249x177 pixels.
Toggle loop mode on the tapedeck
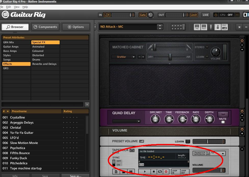click(160, 171)
